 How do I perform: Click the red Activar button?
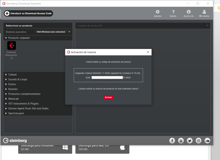pos(108,97)
